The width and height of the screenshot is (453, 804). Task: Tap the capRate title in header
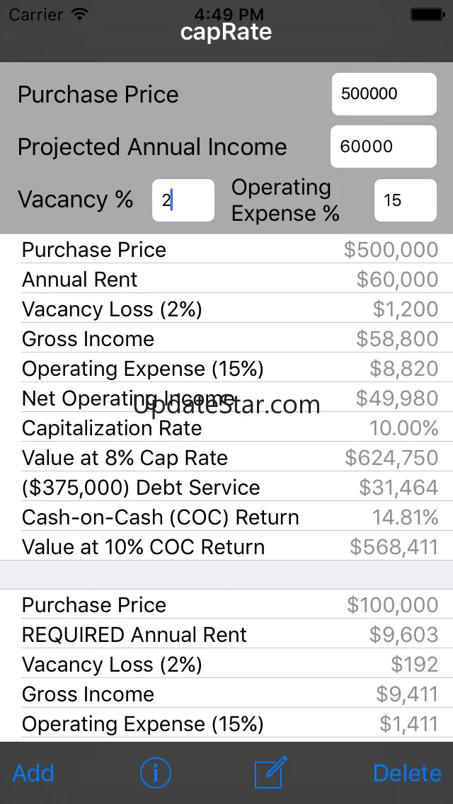[226, 32]
